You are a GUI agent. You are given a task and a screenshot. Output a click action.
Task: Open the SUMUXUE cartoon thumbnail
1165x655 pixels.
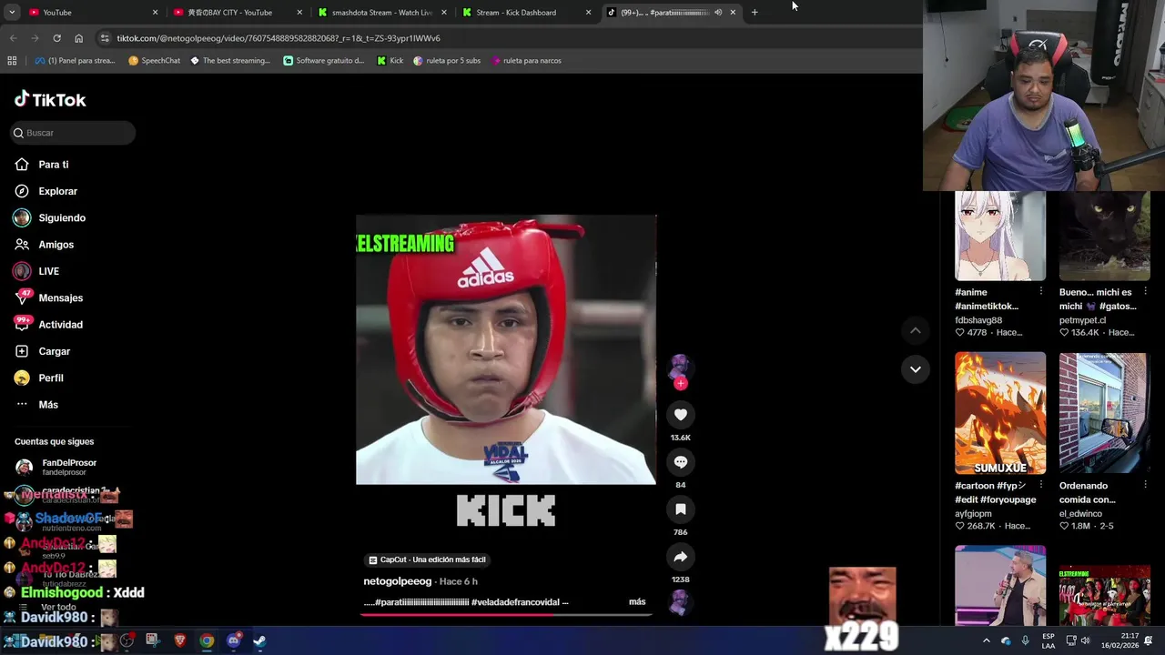click(1000, 413)
